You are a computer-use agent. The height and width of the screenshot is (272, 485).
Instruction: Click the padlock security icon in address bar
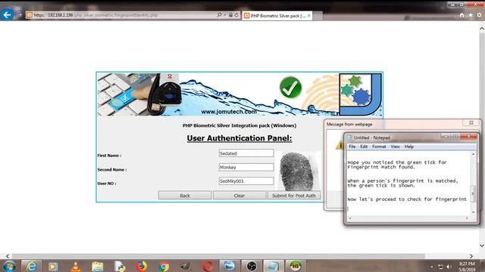coord(230,15)
